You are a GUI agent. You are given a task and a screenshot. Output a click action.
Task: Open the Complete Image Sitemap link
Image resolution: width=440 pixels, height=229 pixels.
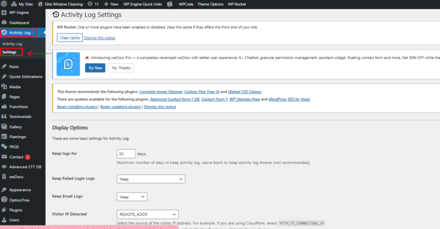click(161, 92)
